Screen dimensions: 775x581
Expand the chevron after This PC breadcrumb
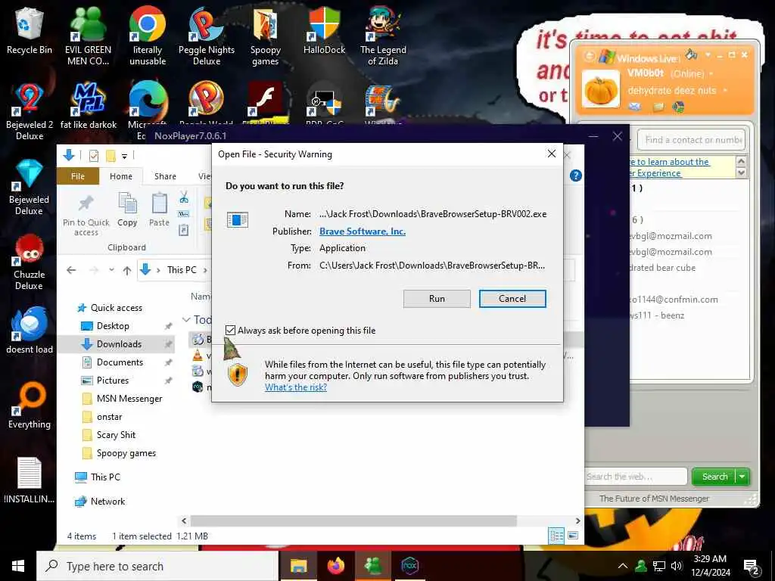(205, 270)
